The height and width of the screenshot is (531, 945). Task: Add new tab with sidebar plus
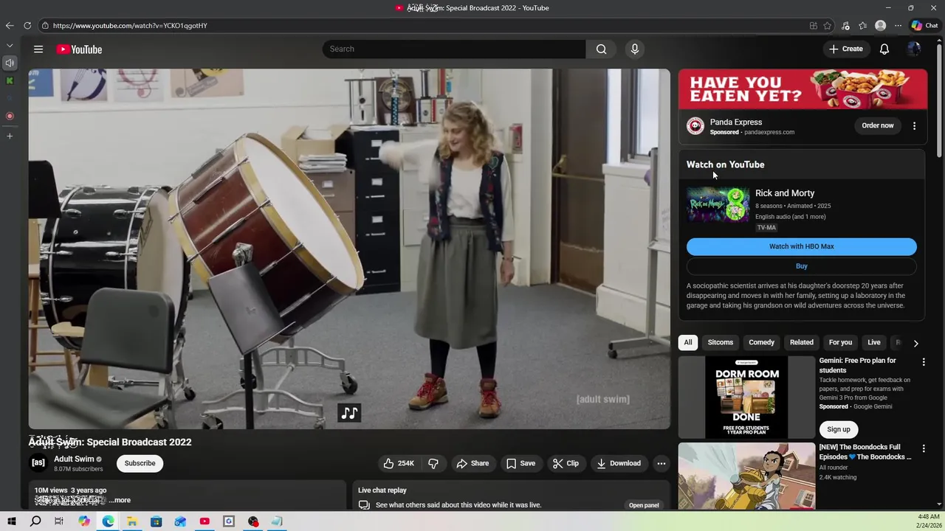coord(10,136)
